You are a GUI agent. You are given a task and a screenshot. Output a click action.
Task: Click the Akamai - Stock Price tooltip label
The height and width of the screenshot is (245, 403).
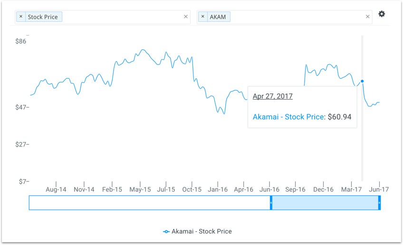288,117
